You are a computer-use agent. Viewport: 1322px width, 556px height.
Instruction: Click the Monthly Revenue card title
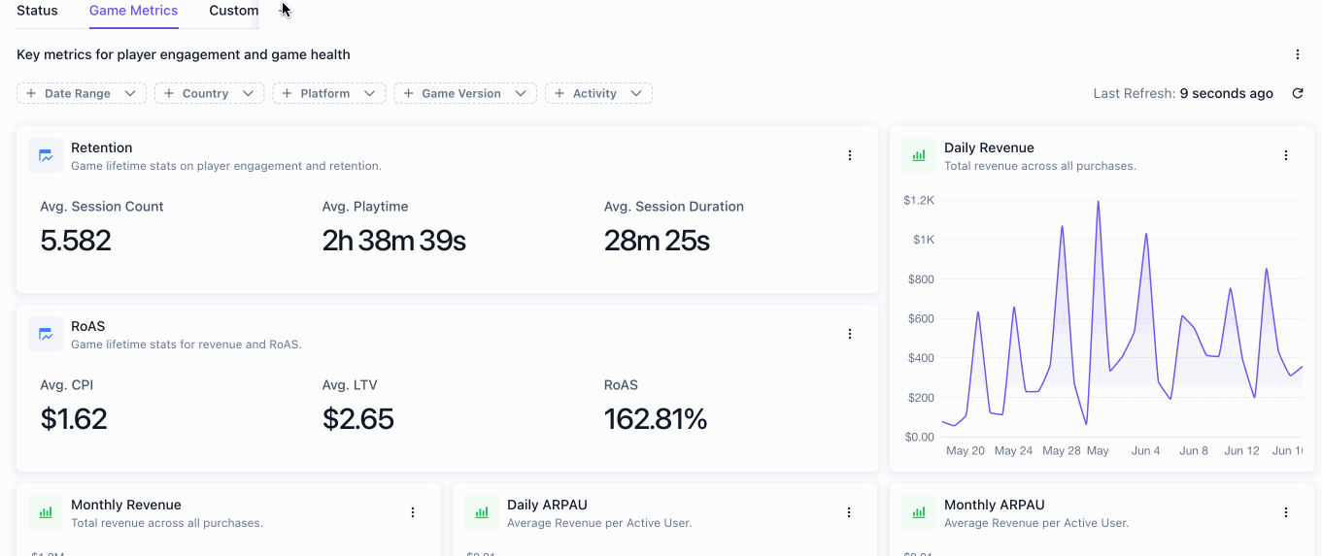point(126,505)
